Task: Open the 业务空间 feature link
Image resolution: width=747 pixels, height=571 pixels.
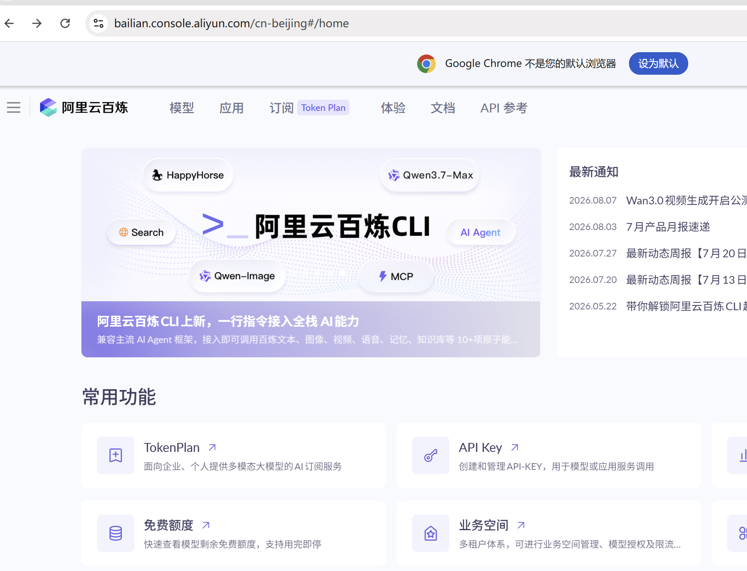Action: tap(484, 525)
